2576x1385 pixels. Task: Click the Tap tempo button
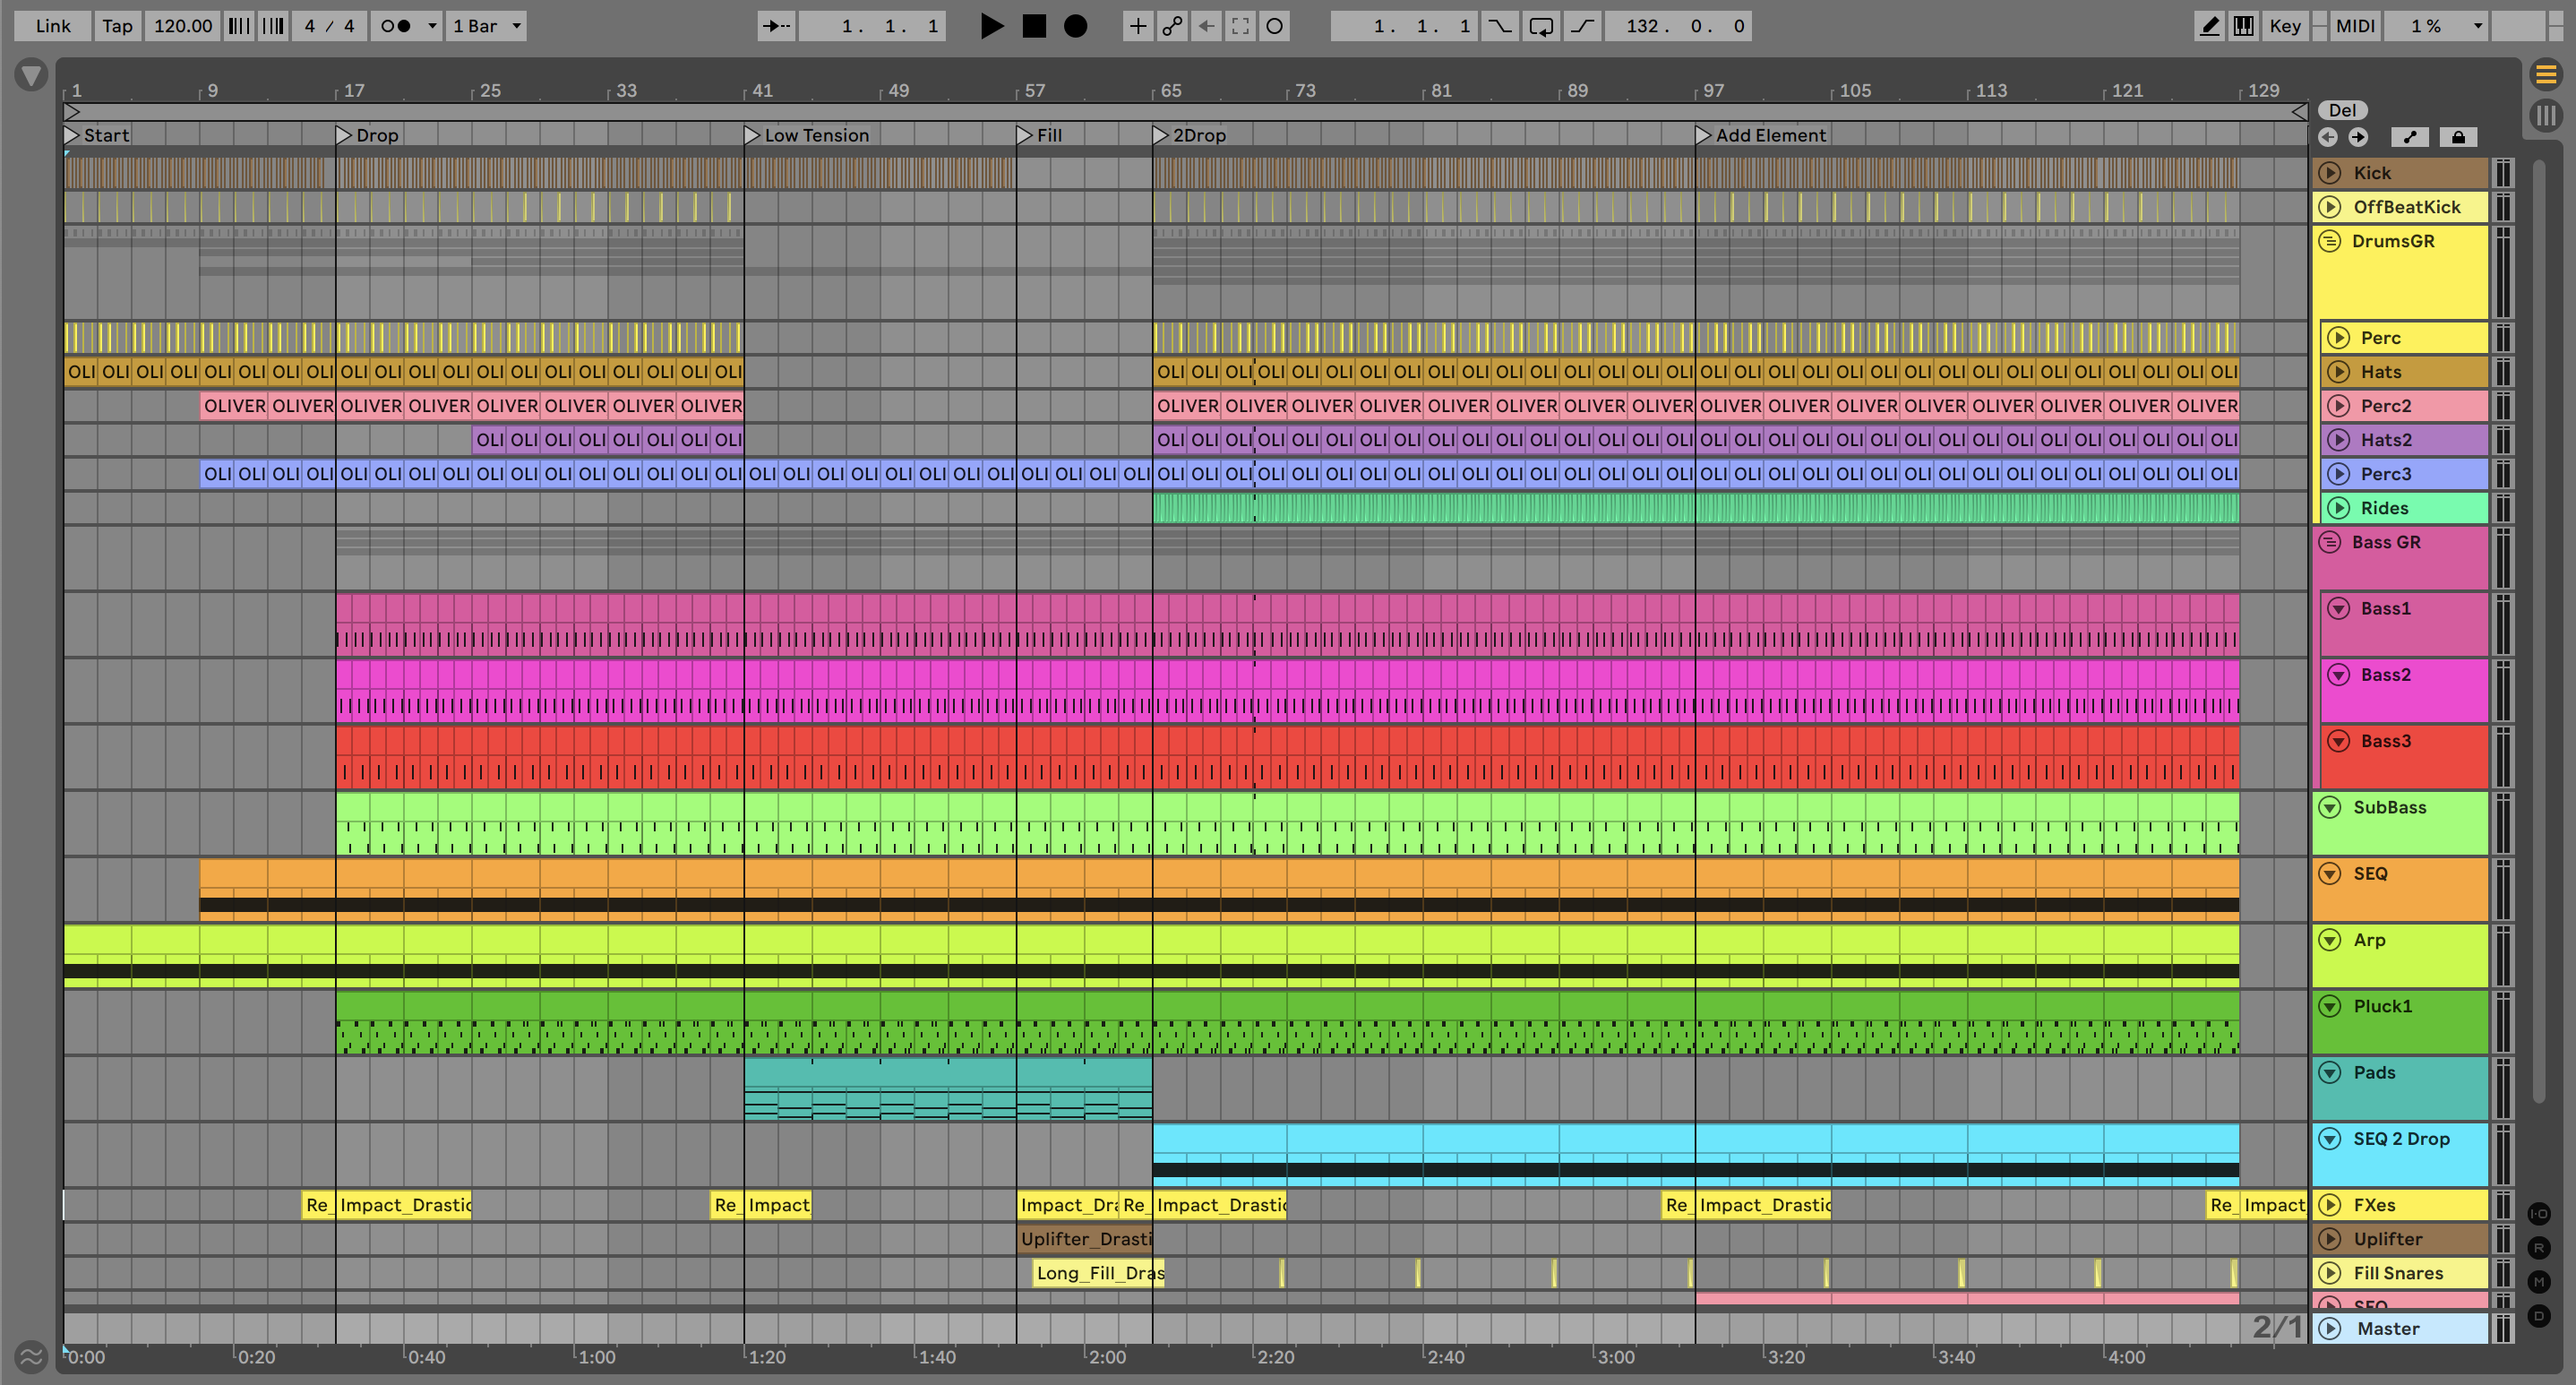pyautogui.click(x=117, y=26)
